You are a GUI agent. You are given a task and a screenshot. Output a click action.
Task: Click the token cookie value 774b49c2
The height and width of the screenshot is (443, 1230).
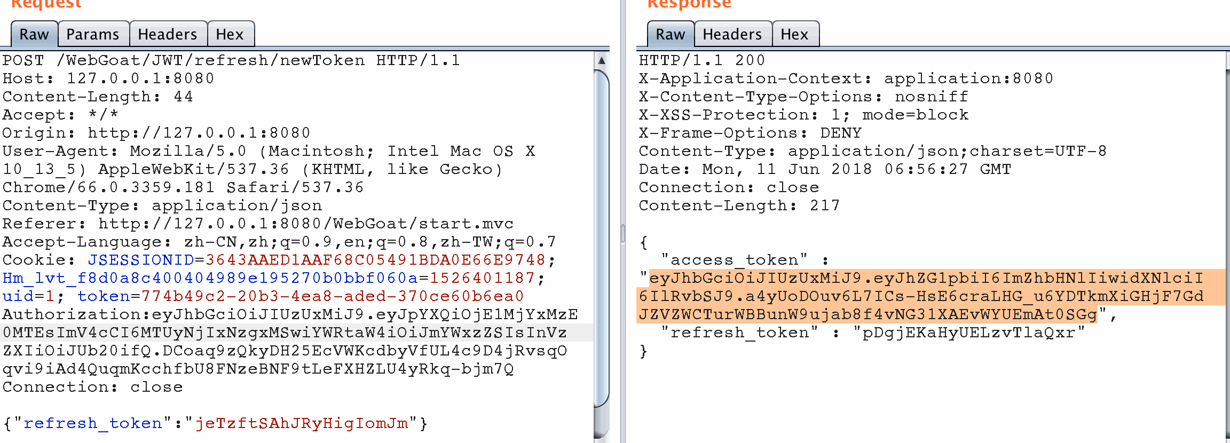point(333,296)
